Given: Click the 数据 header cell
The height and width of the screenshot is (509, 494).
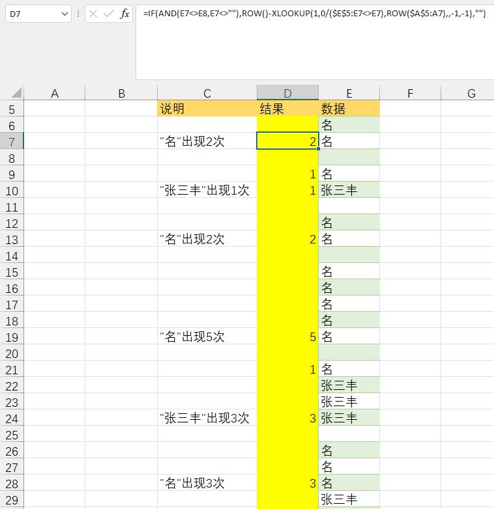Looking at the screenshot, I should [x=349, y=109].
